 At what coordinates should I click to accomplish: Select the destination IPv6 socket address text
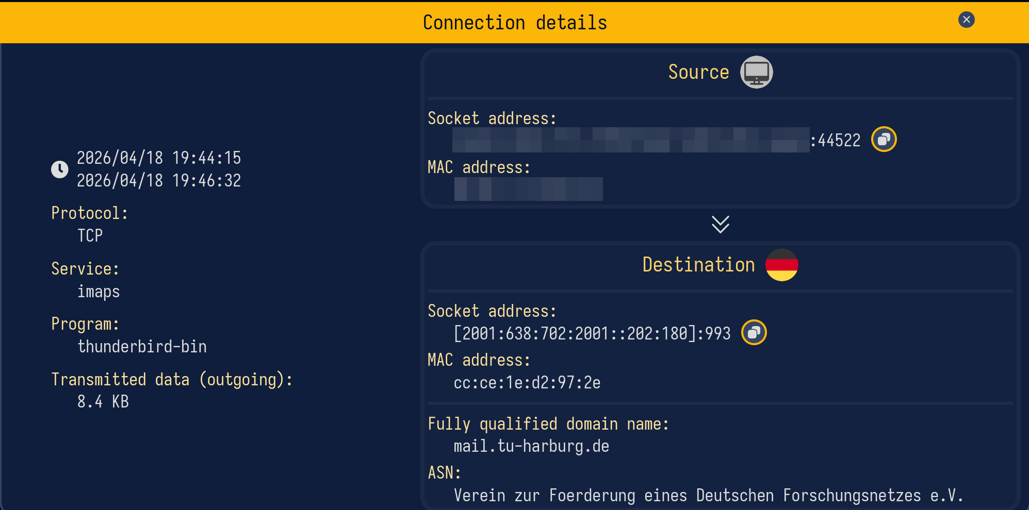click(592, 333)
